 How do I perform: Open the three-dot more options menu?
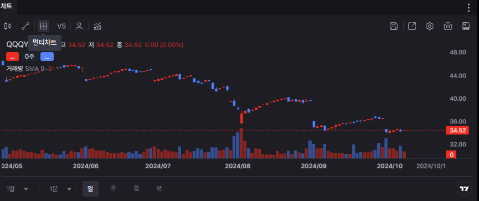coord(468,8)
